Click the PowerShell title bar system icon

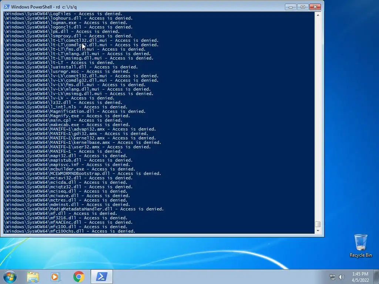point(7,7)
